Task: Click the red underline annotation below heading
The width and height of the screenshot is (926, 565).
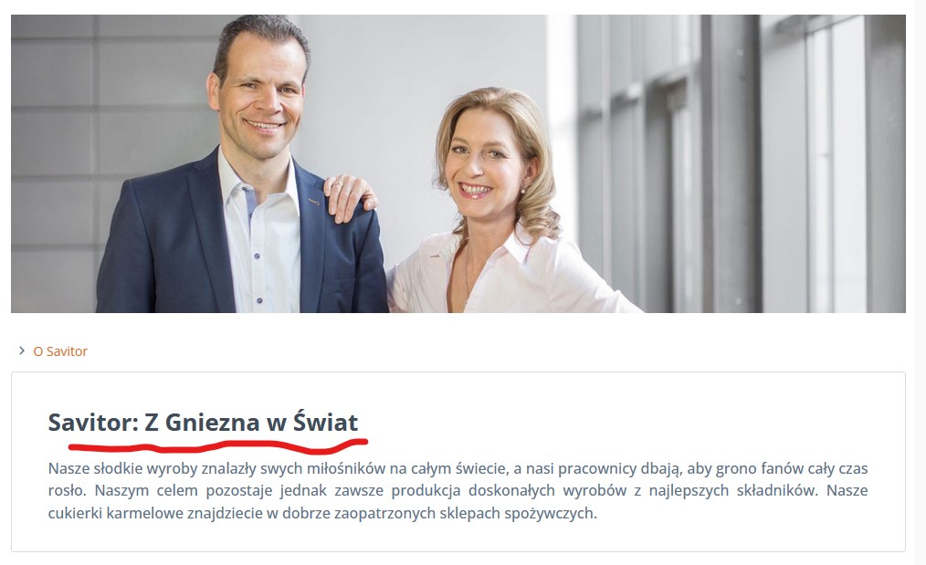Action: [x=218, y=445]
